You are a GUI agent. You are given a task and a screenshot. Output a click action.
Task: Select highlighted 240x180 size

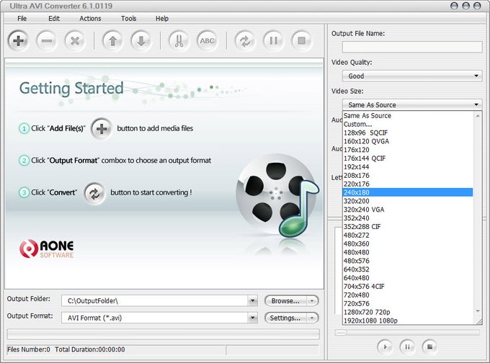click(408, 192)
